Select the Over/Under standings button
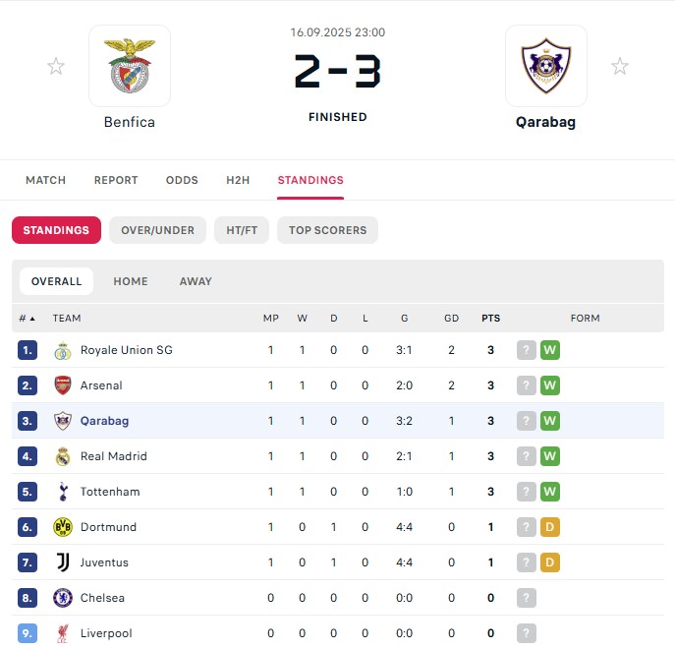The width and height of the screenshot is (675, 650). pos(157,230)
